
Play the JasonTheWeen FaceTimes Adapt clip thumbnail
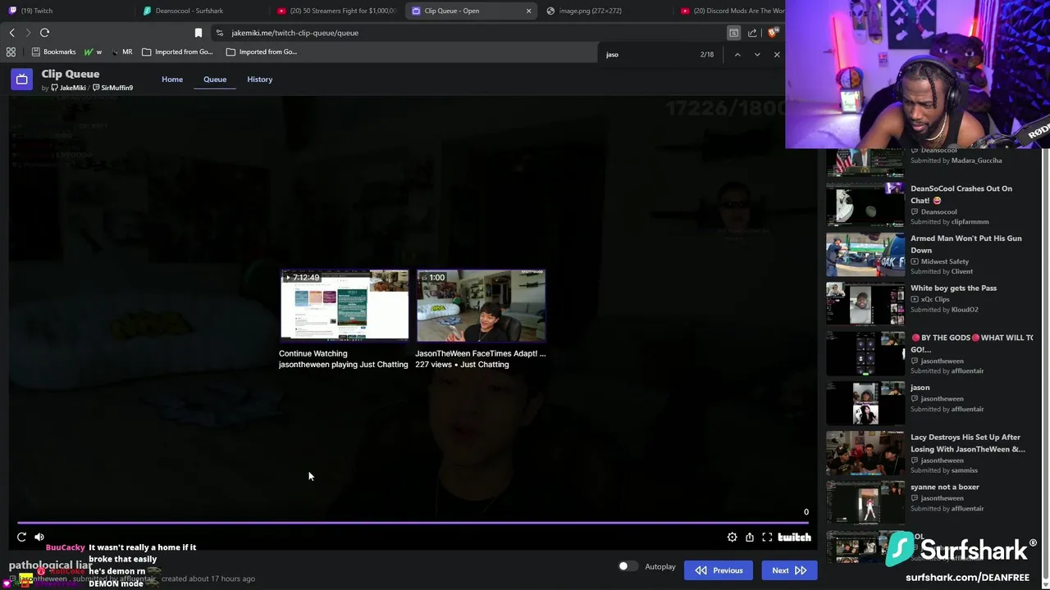tap(482, 305)
